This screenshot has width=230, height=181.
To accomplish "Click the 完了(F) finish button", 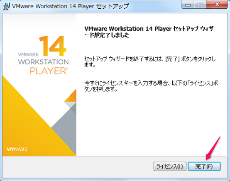I will (204, 166).
